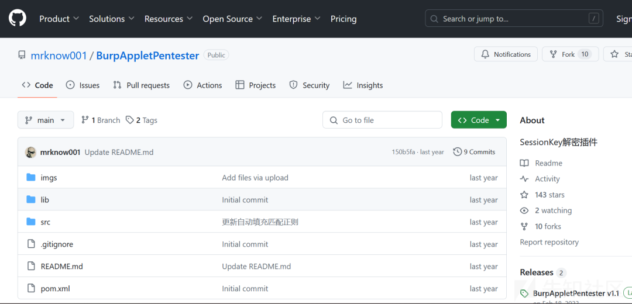Switch to the Projects tab
Image resolution: width=632 pixels, height=304 pixels.
pos(256,85)
